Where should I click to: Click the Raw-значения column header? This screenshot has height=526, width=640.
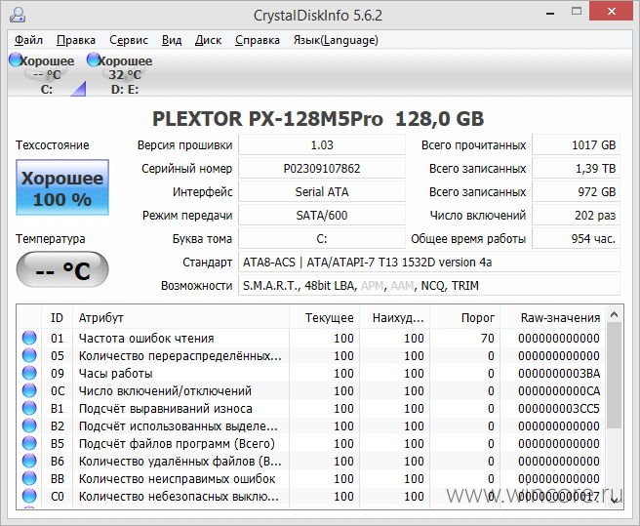click(553, 318)
